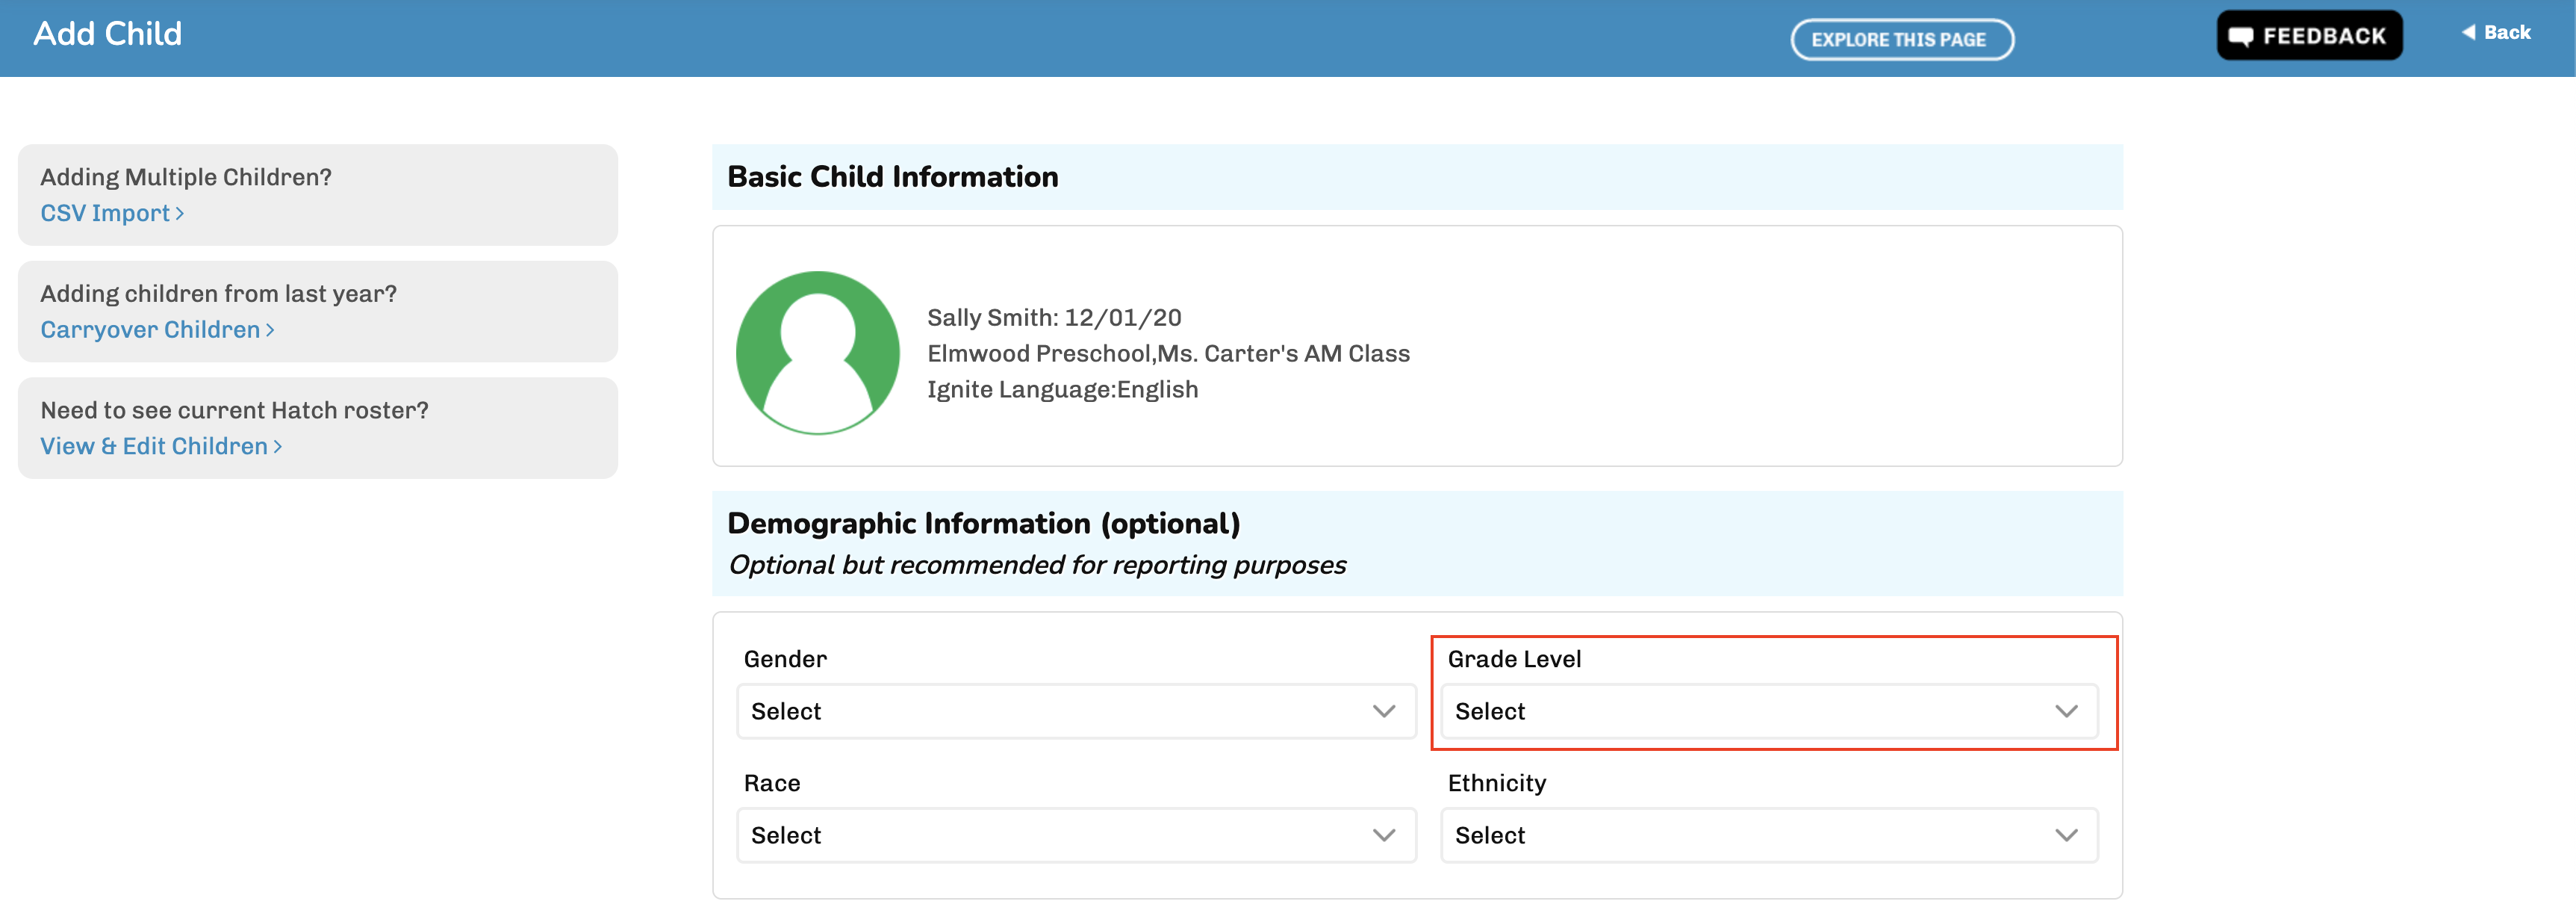Go back using the Back link

coord(2506,32)
